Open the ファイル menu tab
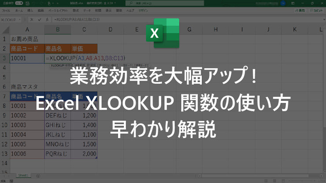 [x=6, y=11]
